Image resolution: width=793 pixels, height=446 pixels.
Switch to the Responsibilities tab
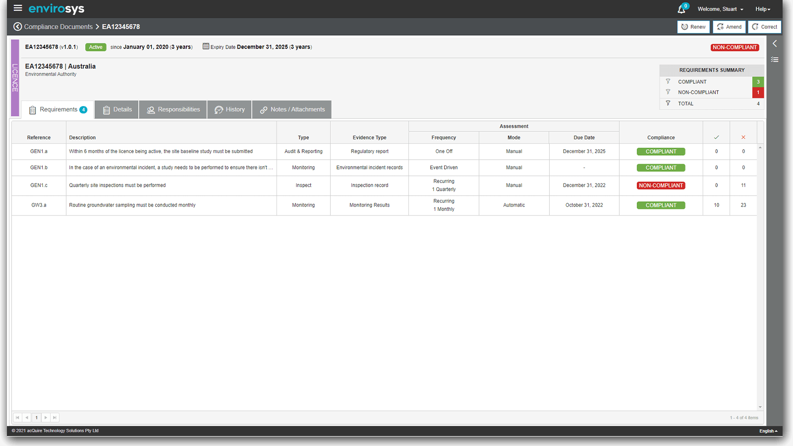click(x=173, y=110)
